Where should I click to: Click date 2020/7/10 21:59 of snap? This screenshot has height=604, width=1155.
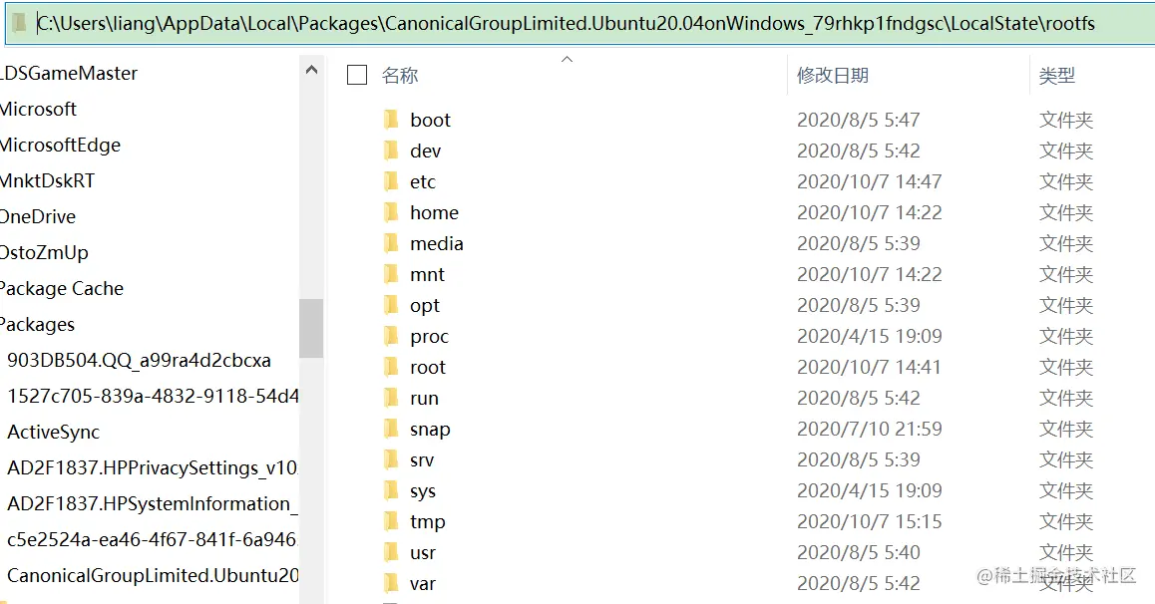[869, 429]
